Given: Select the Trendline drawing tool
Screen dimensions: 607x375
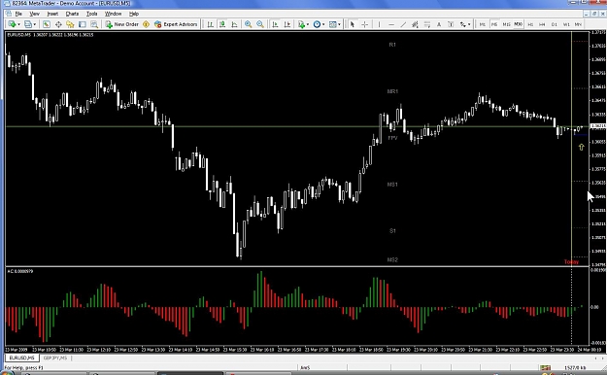Looking at the screenshot, I should click(x=403, y=24).
